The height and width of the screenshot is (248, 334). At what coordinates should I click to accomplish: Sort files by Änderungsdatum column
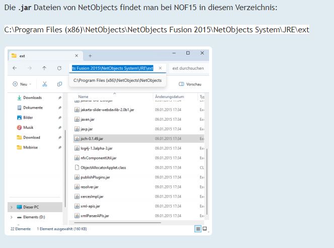pyautogui.click(x=169, y=96)
